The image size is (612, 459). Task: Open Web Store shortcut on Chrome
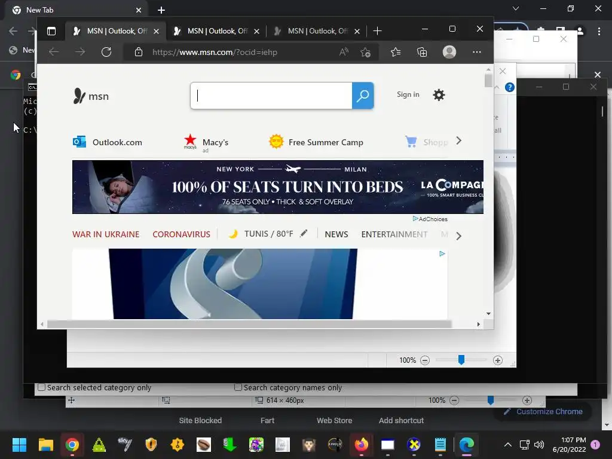[334, 420]
